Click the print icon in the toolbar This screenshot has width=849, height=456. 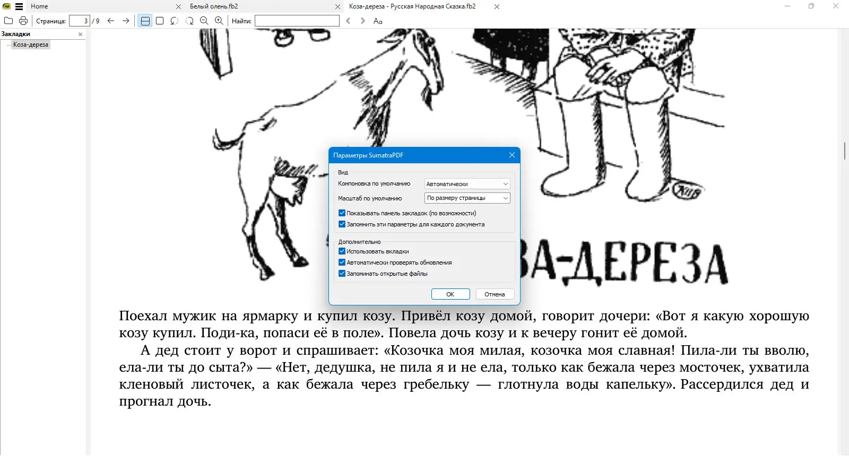23,21
